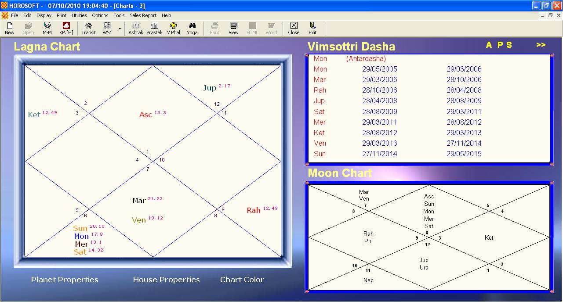The width and height of the screenshot is (563, 302).
Task: Minimize the inner Charts-3 child window
Action: (x=542, y=15)
